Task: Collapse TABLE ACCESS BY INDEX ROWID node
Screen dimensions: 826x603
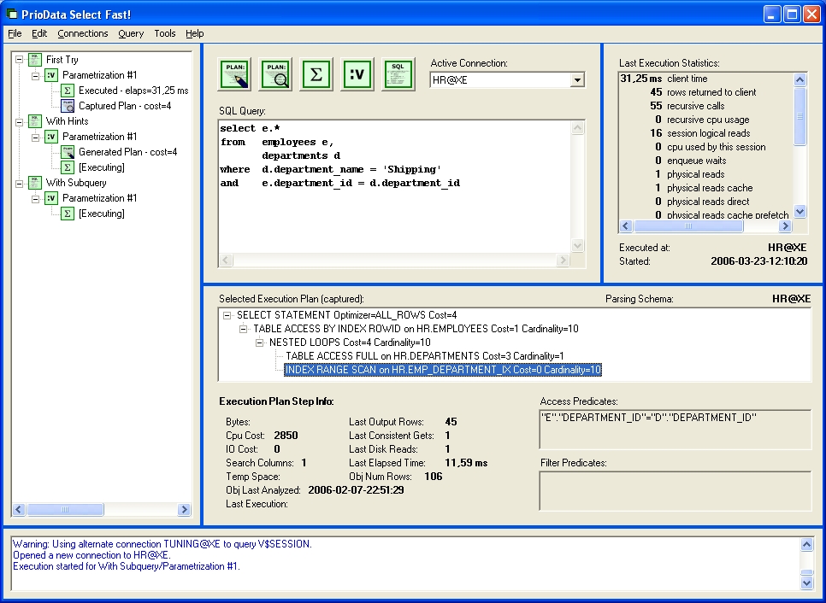Action: coord(244,329)
